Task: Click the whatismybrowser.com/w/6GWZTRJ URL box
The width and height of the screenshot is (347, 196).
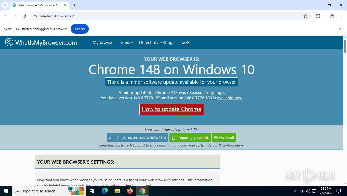Action: click(x=138, y=138)
